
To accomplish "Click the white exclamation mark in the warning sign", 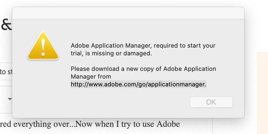I will click(43, 47).
